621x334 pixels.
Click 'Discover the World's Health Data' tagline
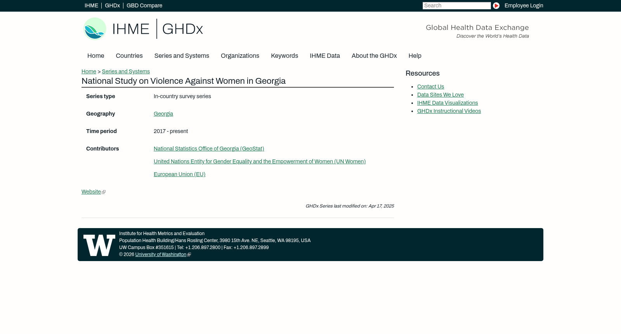click(x=493, y=36)
